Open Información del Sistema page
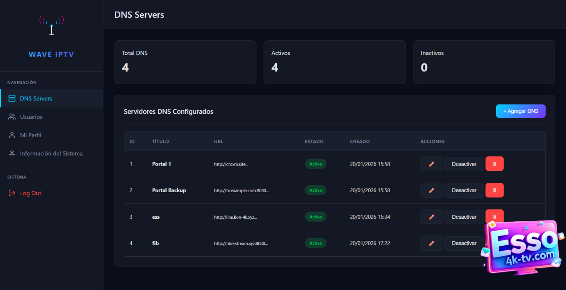This screenshot has width=566, height=290. pyautogui.click(x=51, y=154)
